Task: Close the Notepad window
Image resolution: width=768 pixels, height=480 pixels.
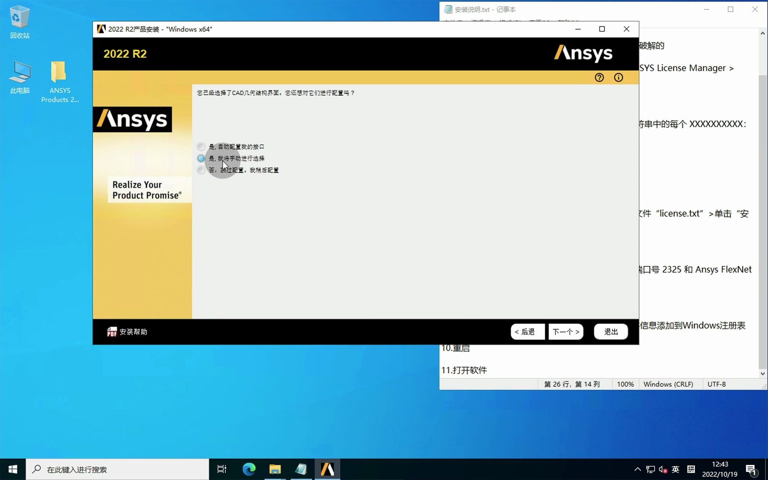Action: (755, 9)
